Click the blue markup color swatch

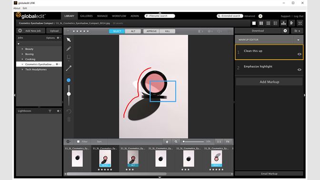(69, 80)
